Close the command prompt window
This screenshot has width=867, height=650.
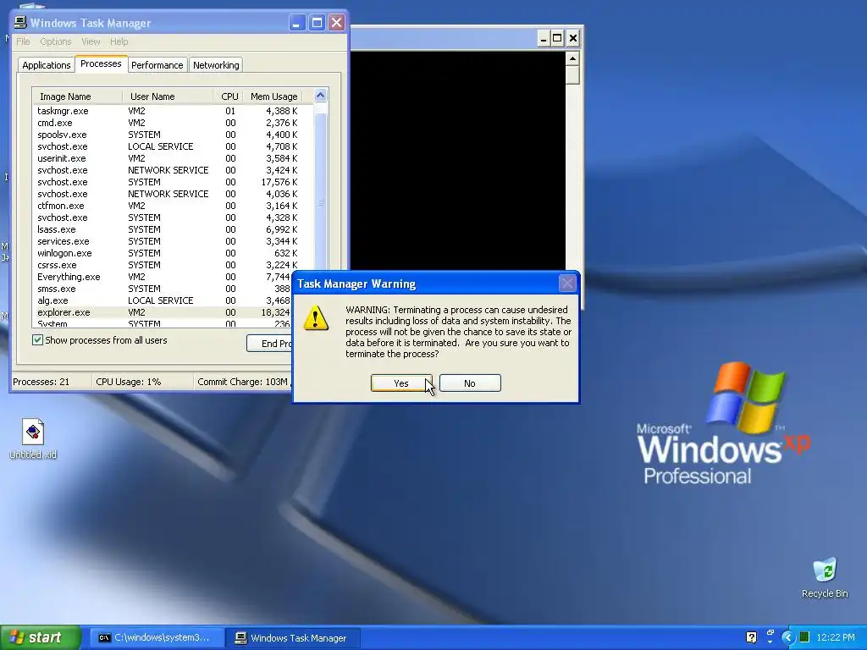(573, 38)
